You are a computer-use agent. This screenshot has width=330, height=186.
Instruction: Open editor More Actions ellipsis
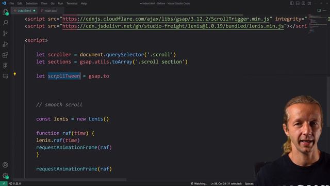(x=325, y=10)
